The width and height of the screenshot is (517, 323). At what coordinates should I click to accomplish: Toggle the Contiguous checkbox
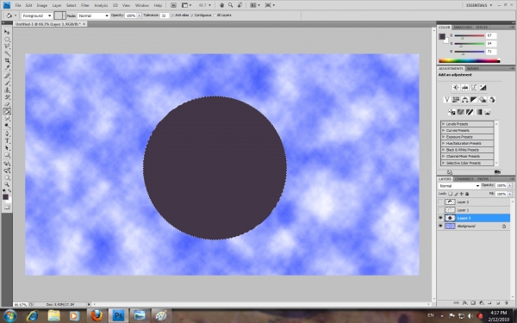point(192,16)
